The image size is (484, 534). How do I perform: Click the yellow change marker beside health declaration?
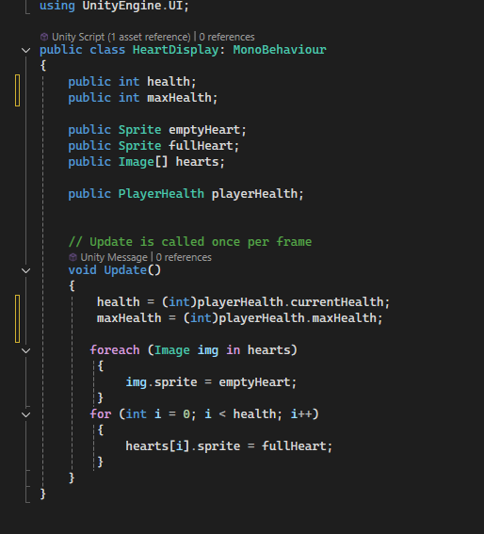click(17, 90)
